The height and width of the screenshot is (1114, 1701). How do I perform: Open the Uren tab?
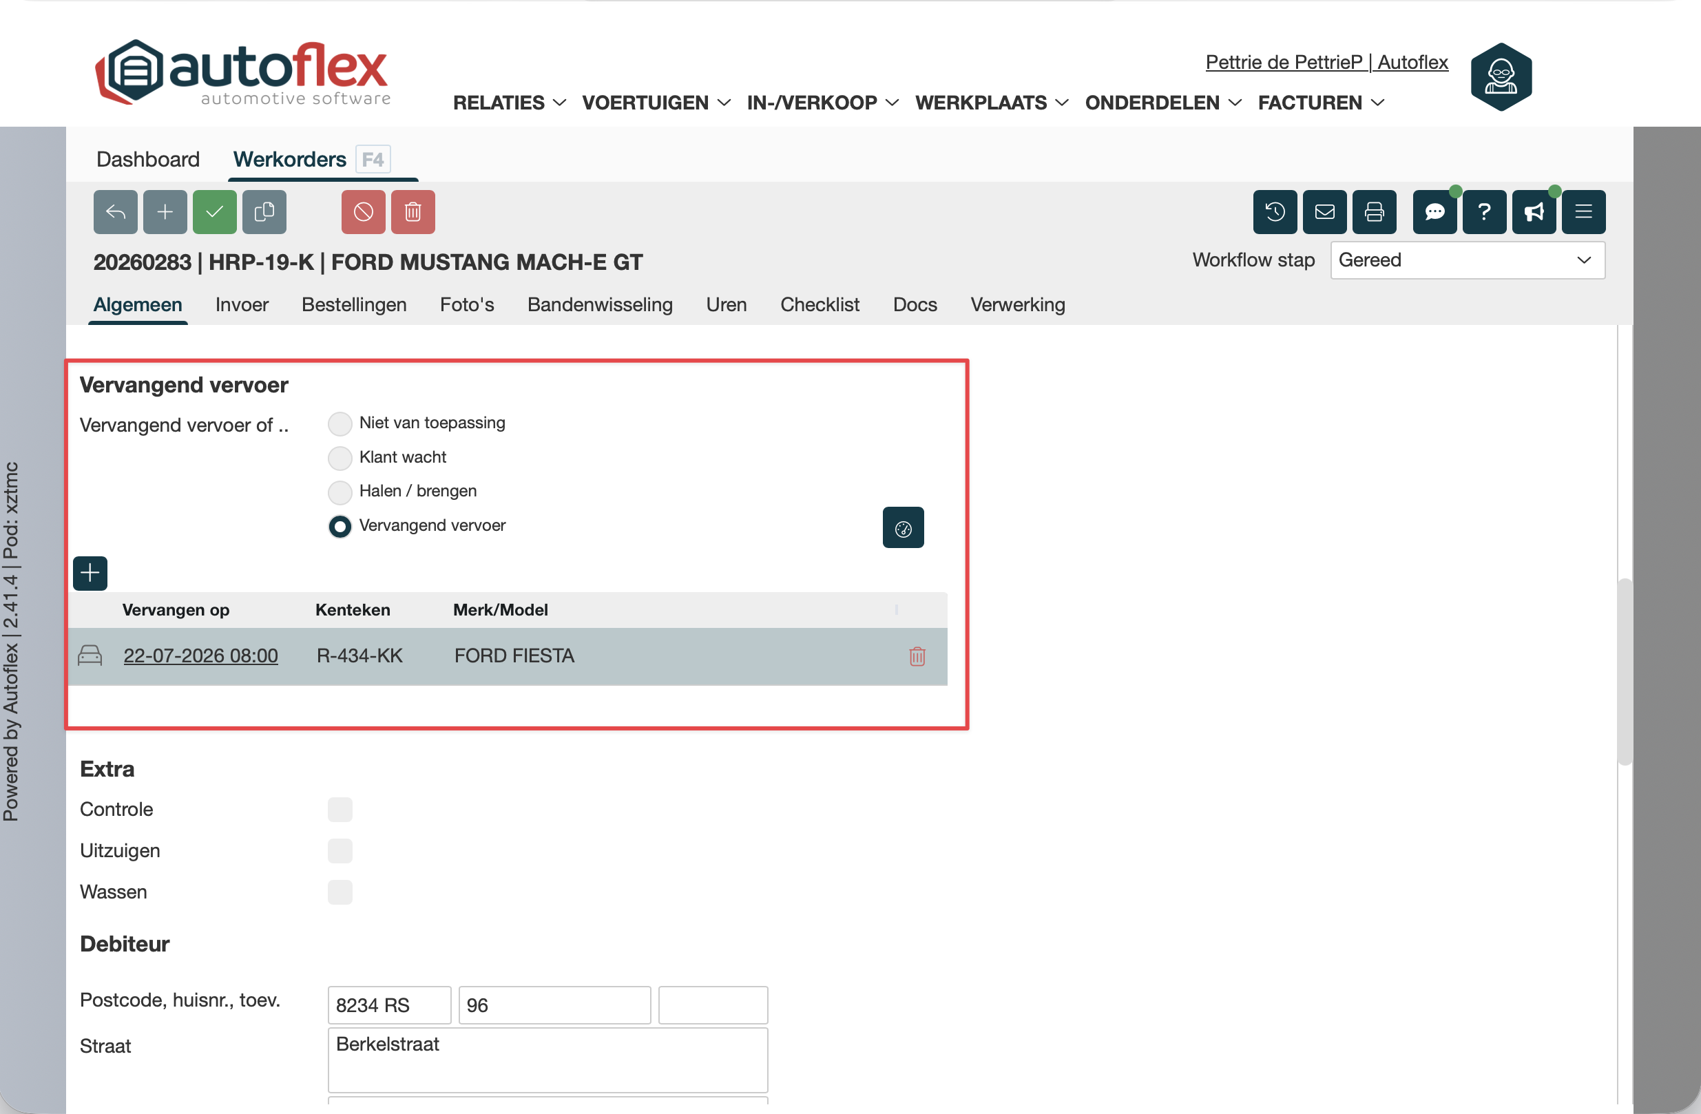pos(727,305)
